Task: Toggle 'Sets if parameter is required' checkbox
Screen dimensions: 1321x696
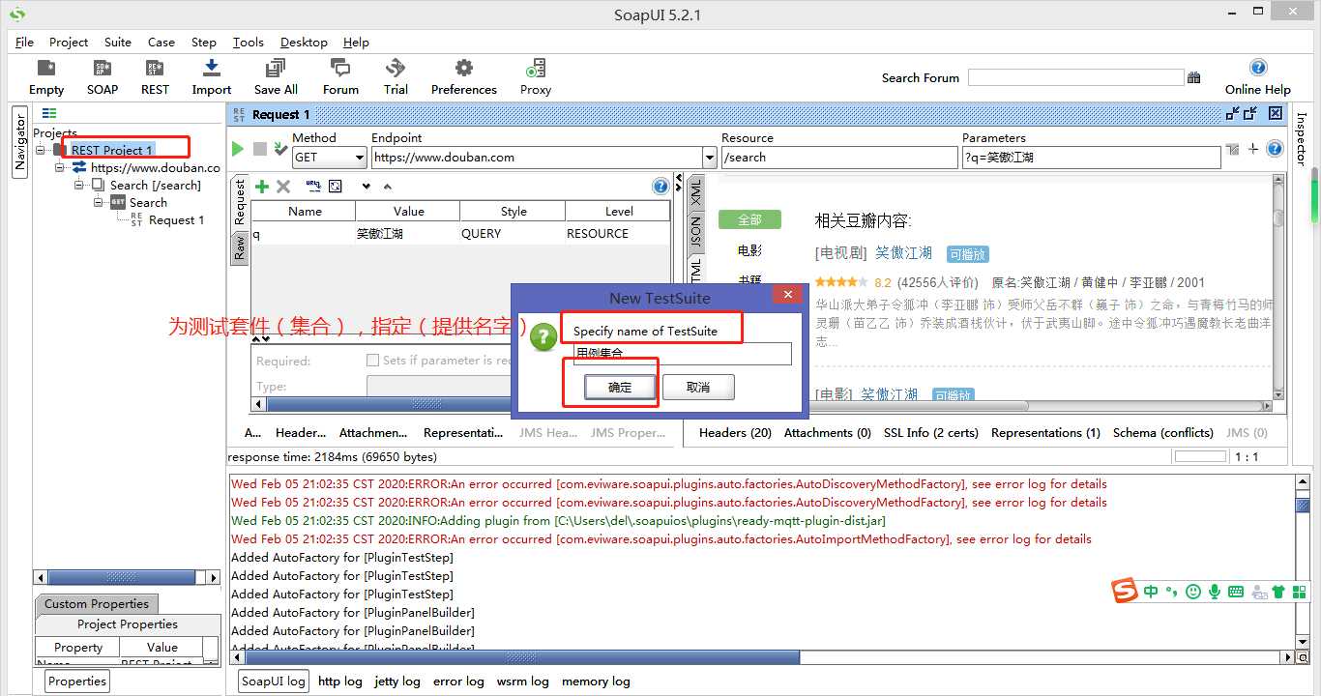Action: (372, 360)
